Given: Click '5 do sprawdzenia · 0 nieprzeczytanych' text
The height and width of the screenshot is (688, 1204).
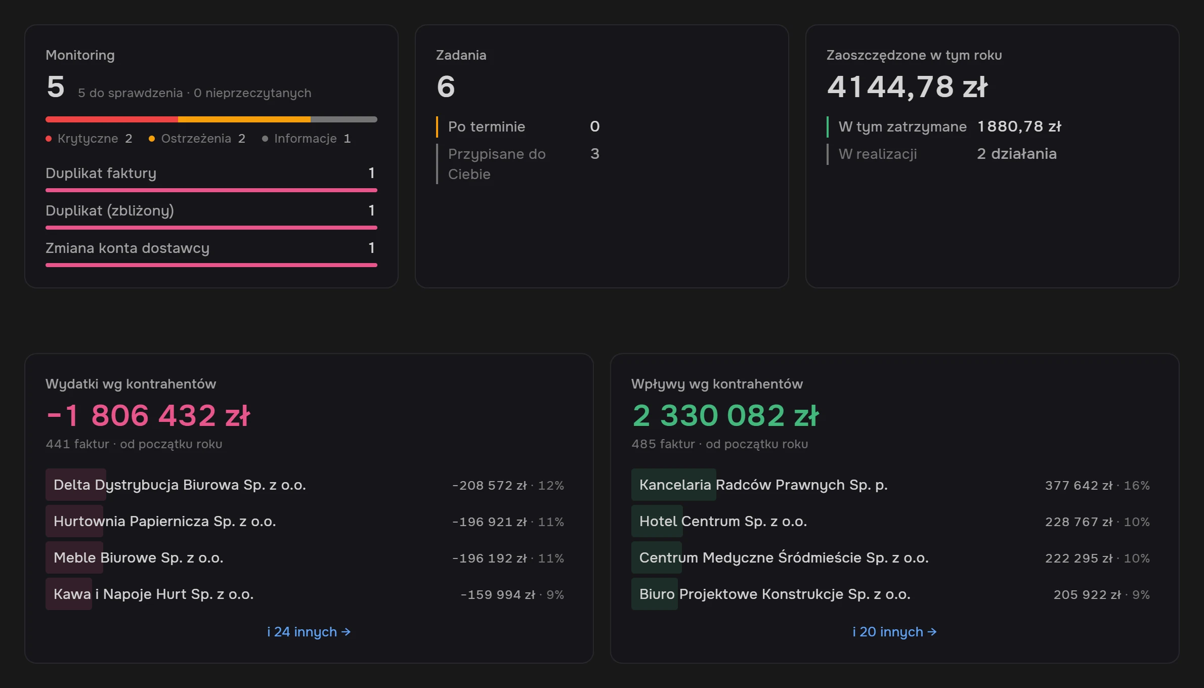Looking at the screenshot, I should [194, 93].
